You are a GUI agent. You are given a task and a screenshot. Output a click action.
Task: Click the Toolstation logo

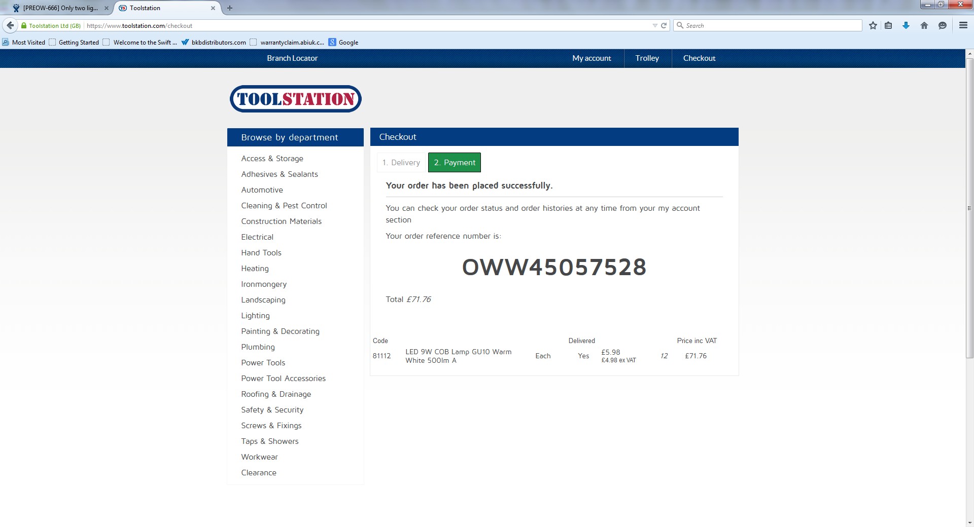(x=296, y=99)
